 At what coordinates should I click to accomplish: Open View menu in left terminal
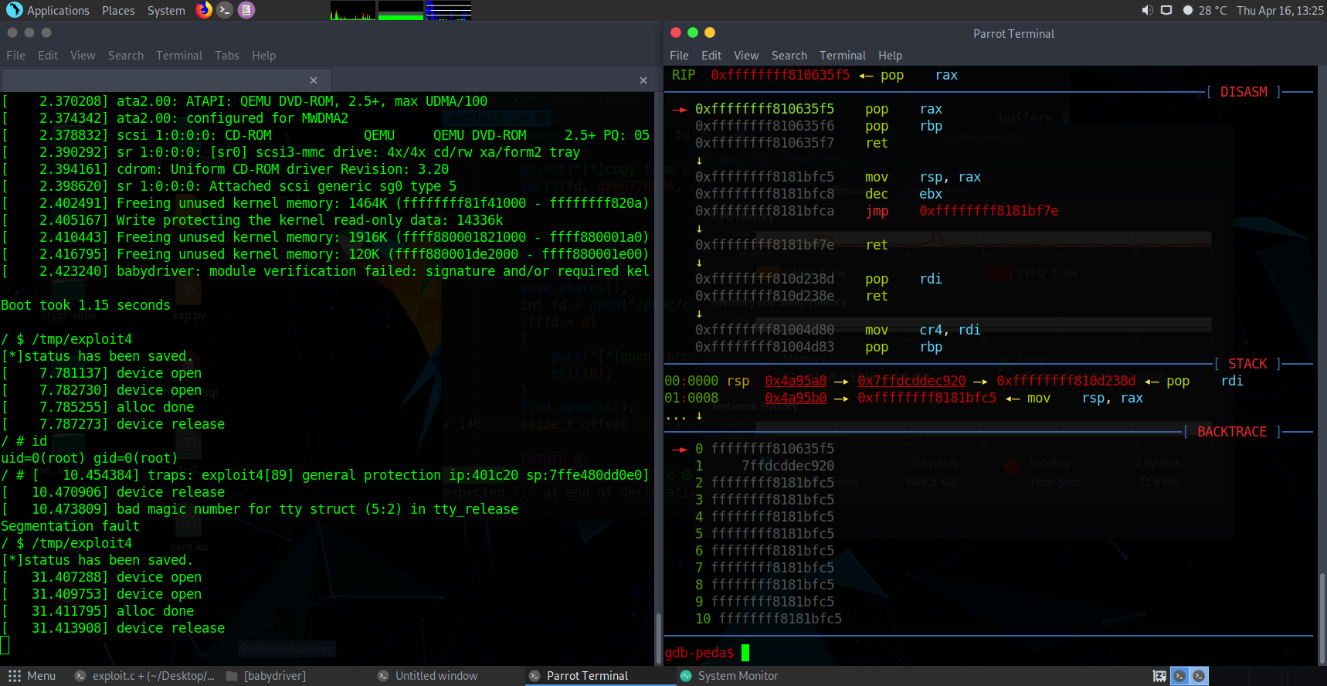pos(83,56)
